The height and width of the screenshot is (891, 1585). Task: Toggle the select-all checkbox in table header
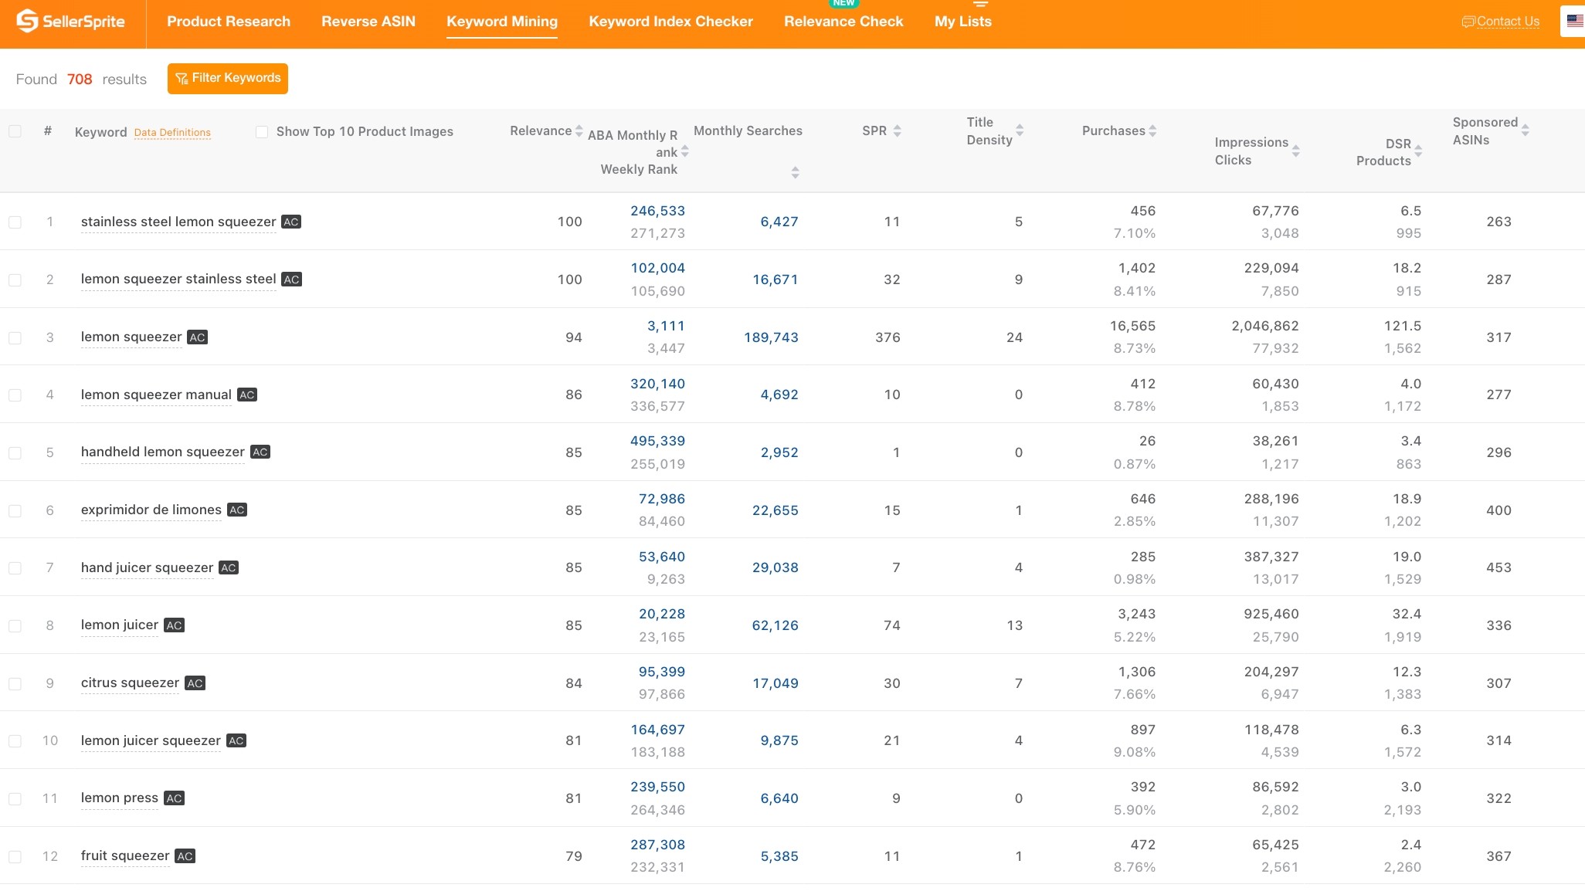pyautogui.click(x=15, y=131)
